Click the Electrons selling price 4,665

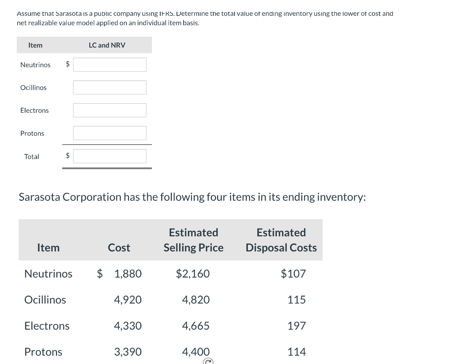[196, 326]
